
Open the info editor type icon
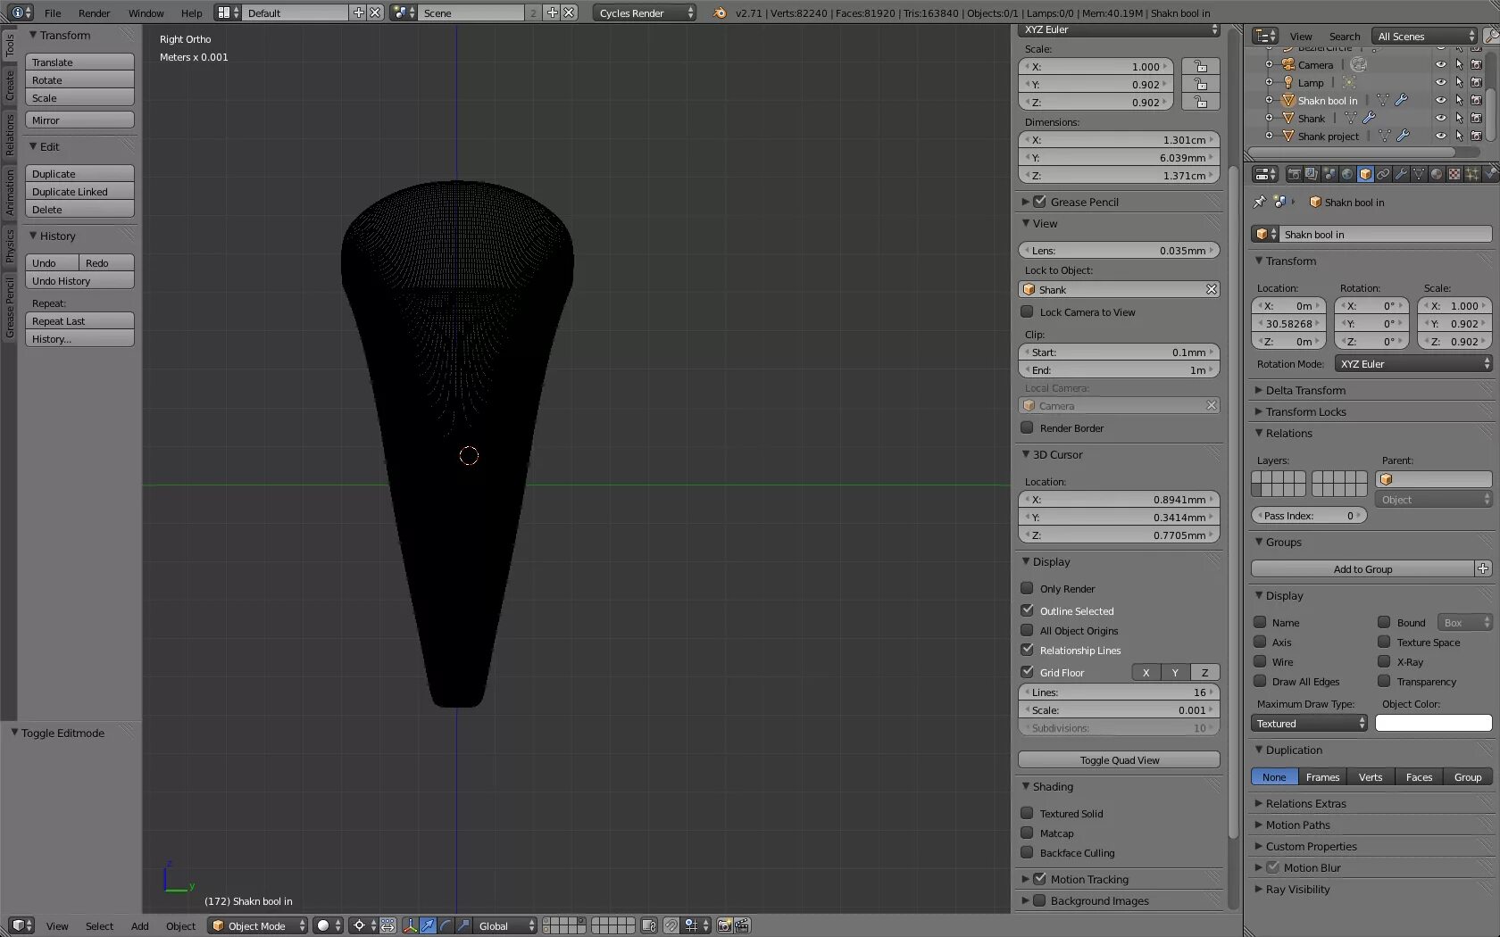21,12
